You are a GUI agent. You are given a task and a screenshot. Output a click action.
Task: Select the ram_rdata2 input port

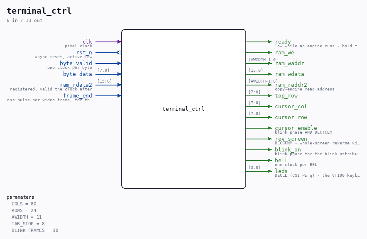[x=76, y=85]
